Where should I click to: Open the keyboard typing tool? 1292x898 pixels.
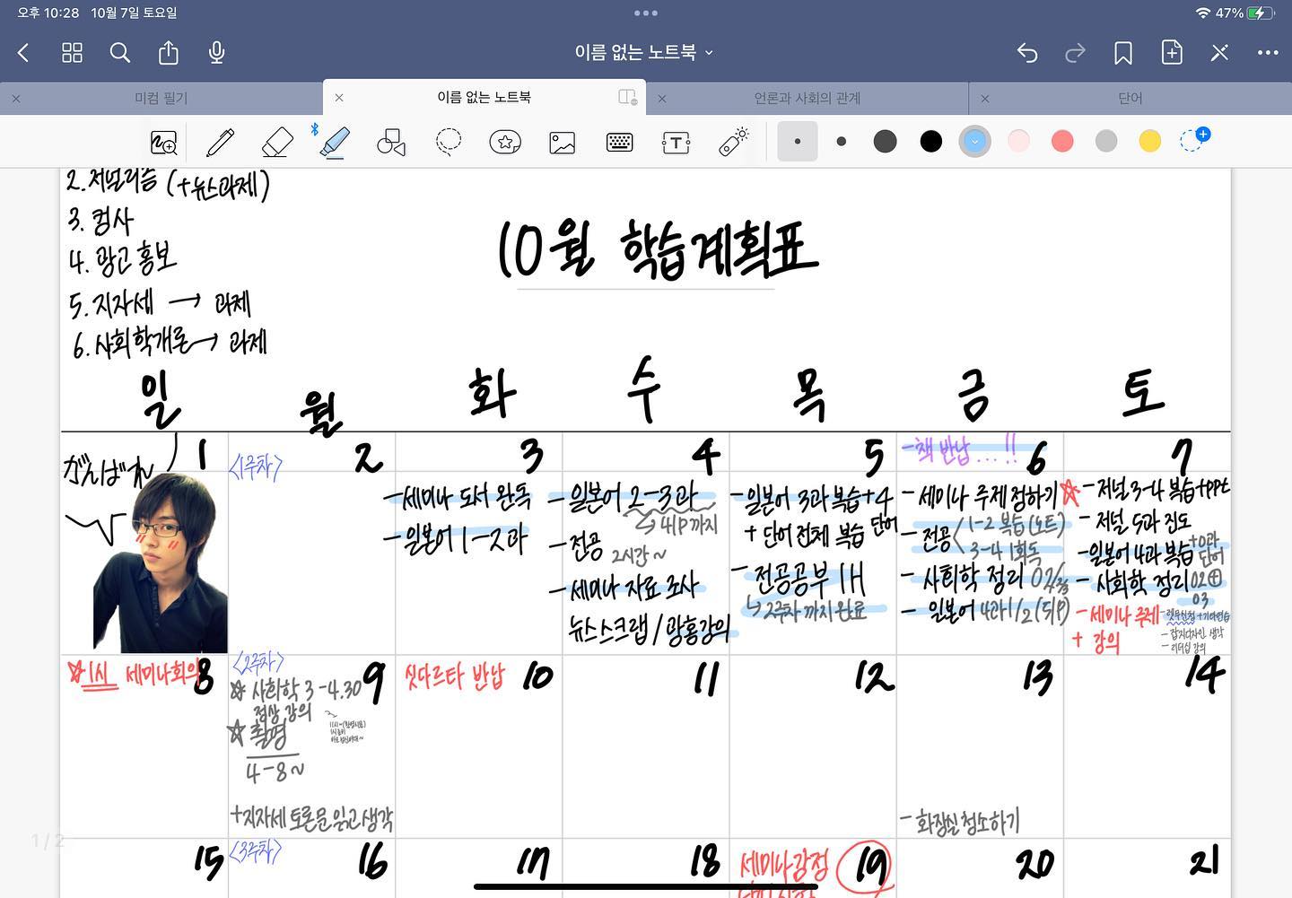(620, 143)
